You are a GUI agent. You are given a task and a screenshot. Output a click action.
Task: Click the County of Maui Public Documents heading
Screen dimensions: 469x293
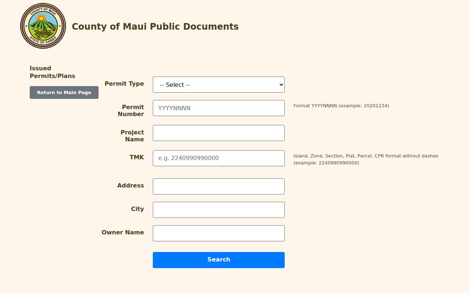pyautogui.click(x=155, y=27)
